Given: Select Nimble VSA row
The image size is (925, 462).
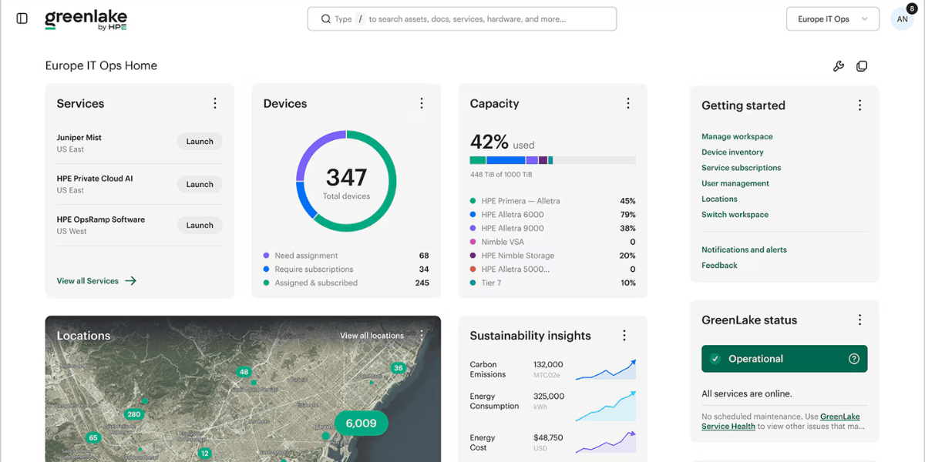Looking at the screenshot, I should (x=553, y=242).
